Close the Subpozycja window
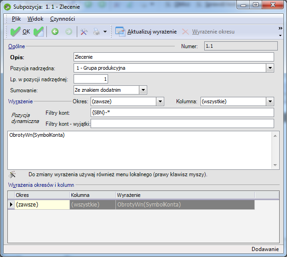The image size is (287, 257). pyautogui.click(x=273, y=5)
